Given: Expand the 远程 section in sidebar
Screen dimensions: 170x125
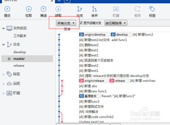Looking at the screenshot, I should [x=3, y=84].
